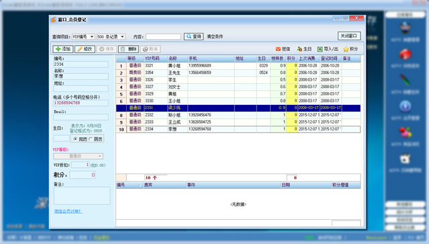Click the 查询 search magnifier button
Image resolution: width=429 pixels, height=244 pixels.
coord(194,36)
